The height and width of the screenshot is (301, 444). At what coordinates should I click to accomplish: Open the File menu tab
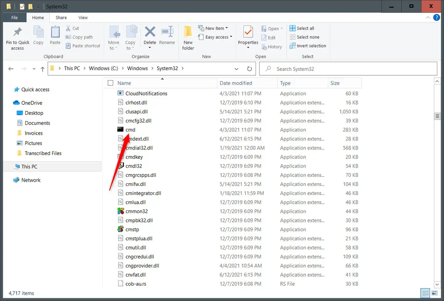point(14,17)
